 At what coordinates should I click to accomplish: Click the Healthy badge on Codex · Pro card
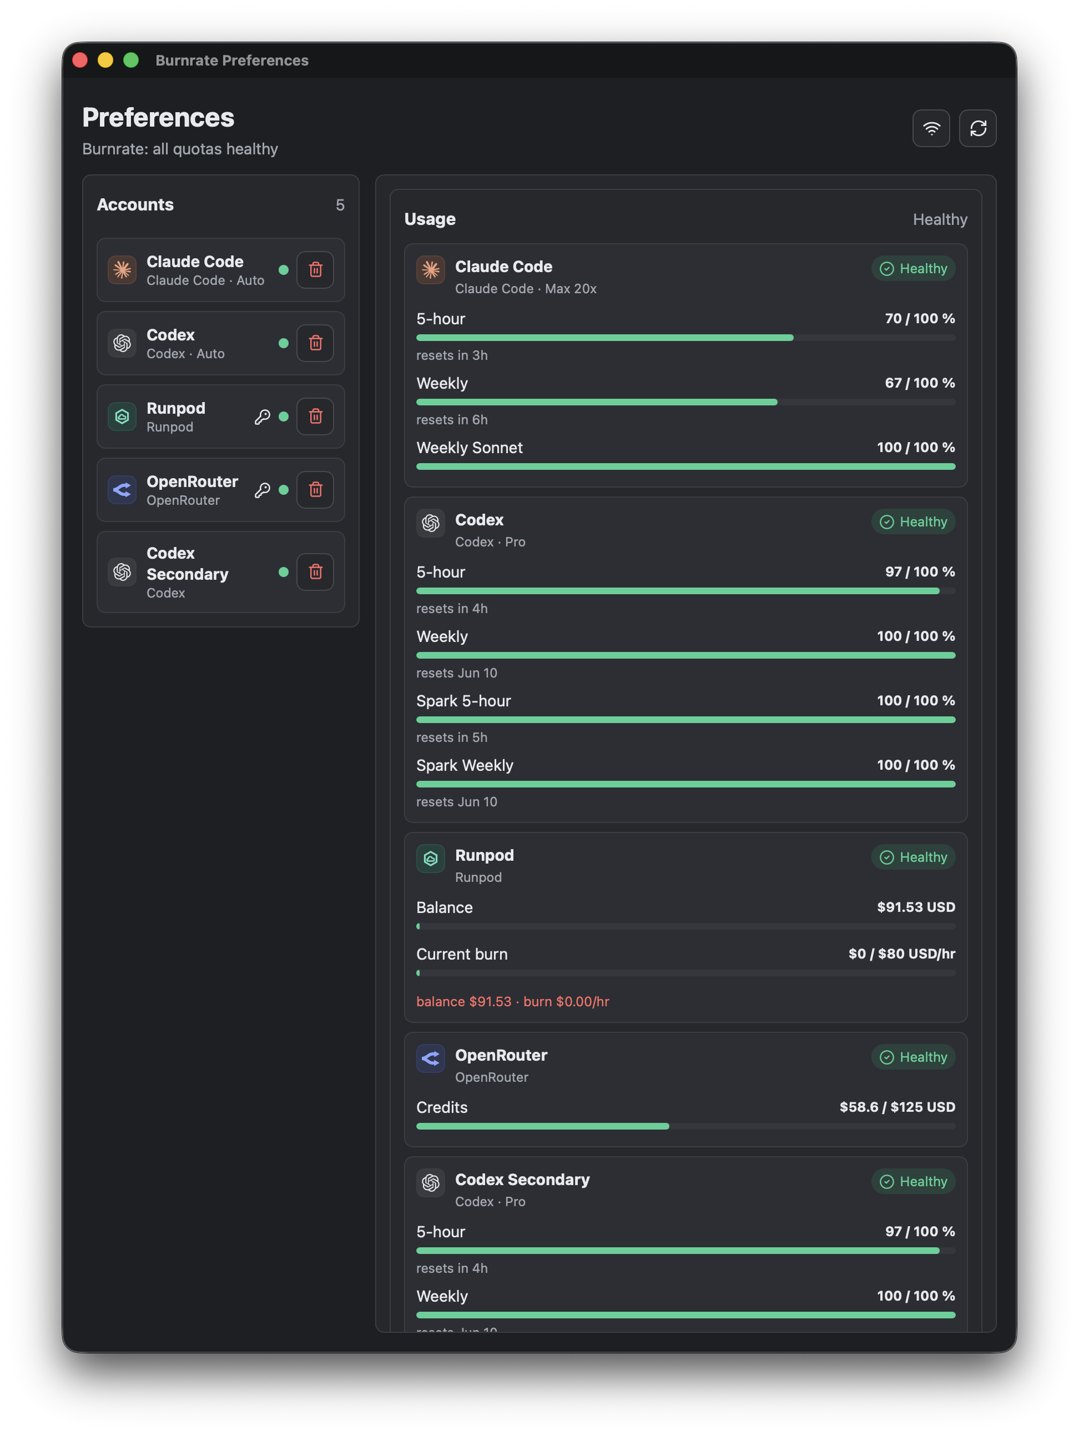pos(913,522)
